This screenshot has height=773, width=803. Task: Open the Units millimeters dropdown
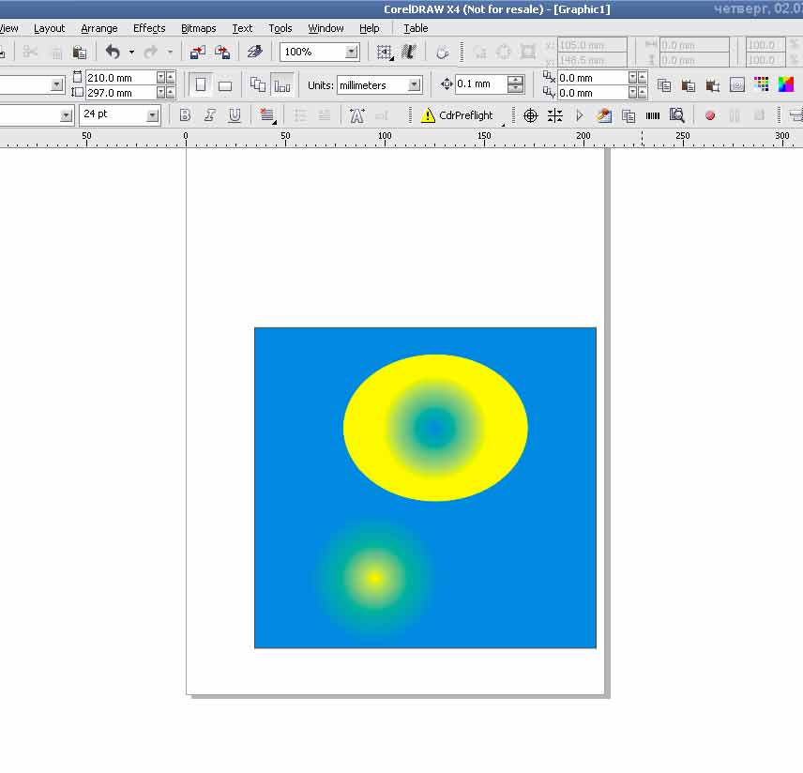pos(415,85)
